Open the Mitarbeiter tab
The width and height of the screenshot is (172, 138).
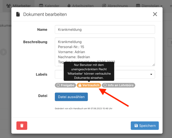(18, 6)
